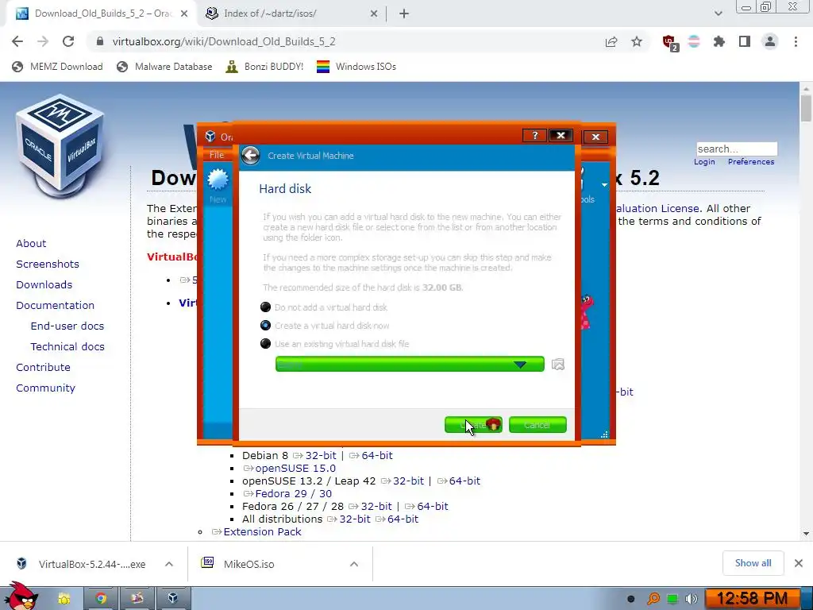Select Create a virtual hard disk now
The width and height of the screenshot is (813, 610).
[265, 325]
